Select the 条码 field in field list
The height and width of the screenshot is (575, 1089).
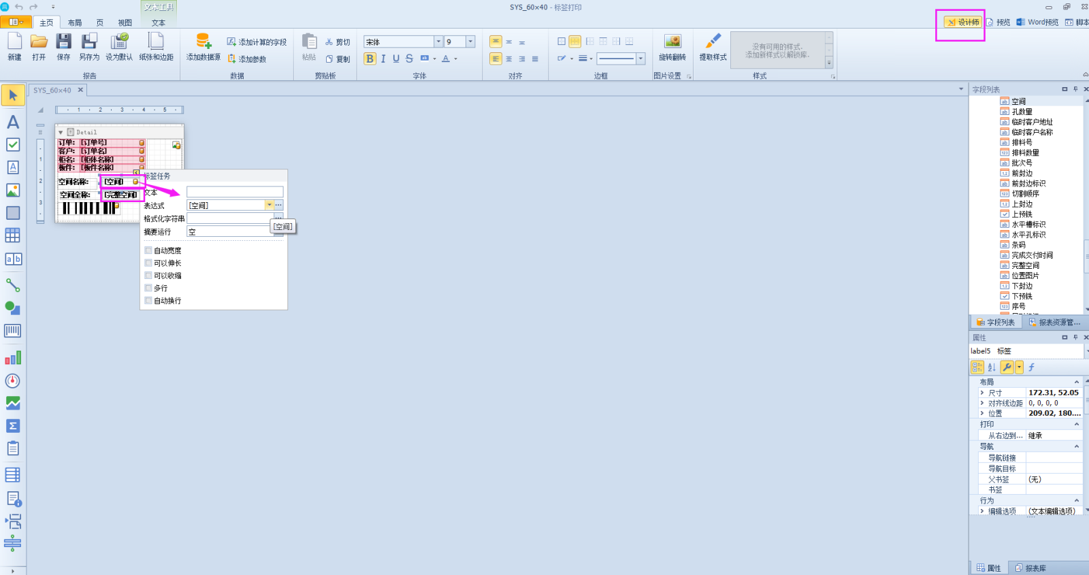coord(1018,245)
